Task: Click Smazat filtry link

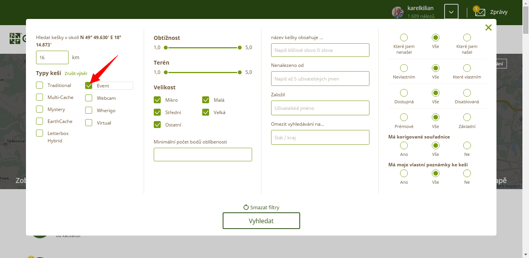Action: [264, 207]
